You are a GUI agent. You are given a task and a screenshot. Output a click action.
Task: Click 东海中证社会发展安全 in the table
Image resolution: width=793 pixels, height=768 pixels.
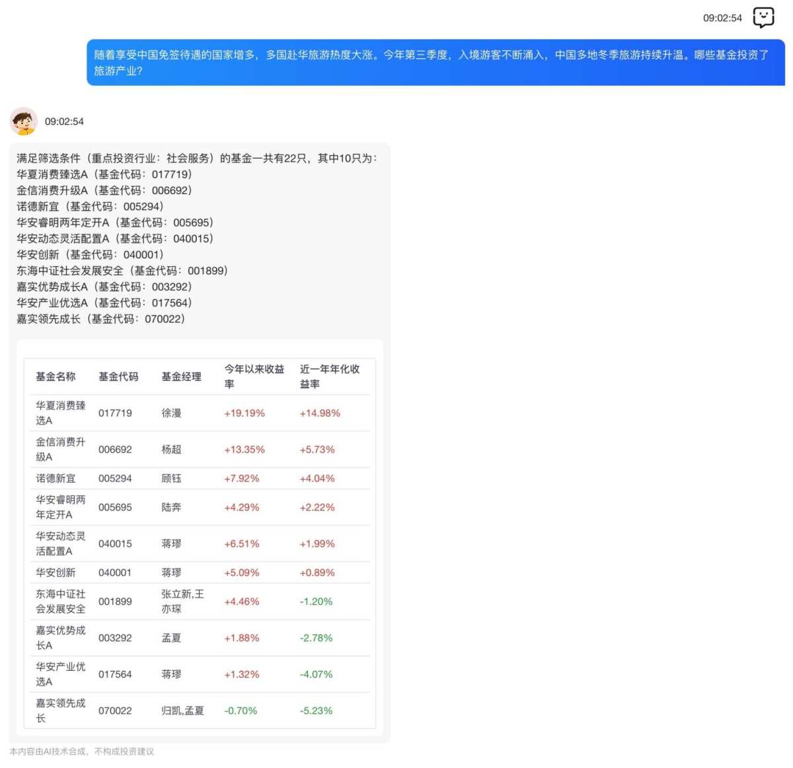(61, 602)
